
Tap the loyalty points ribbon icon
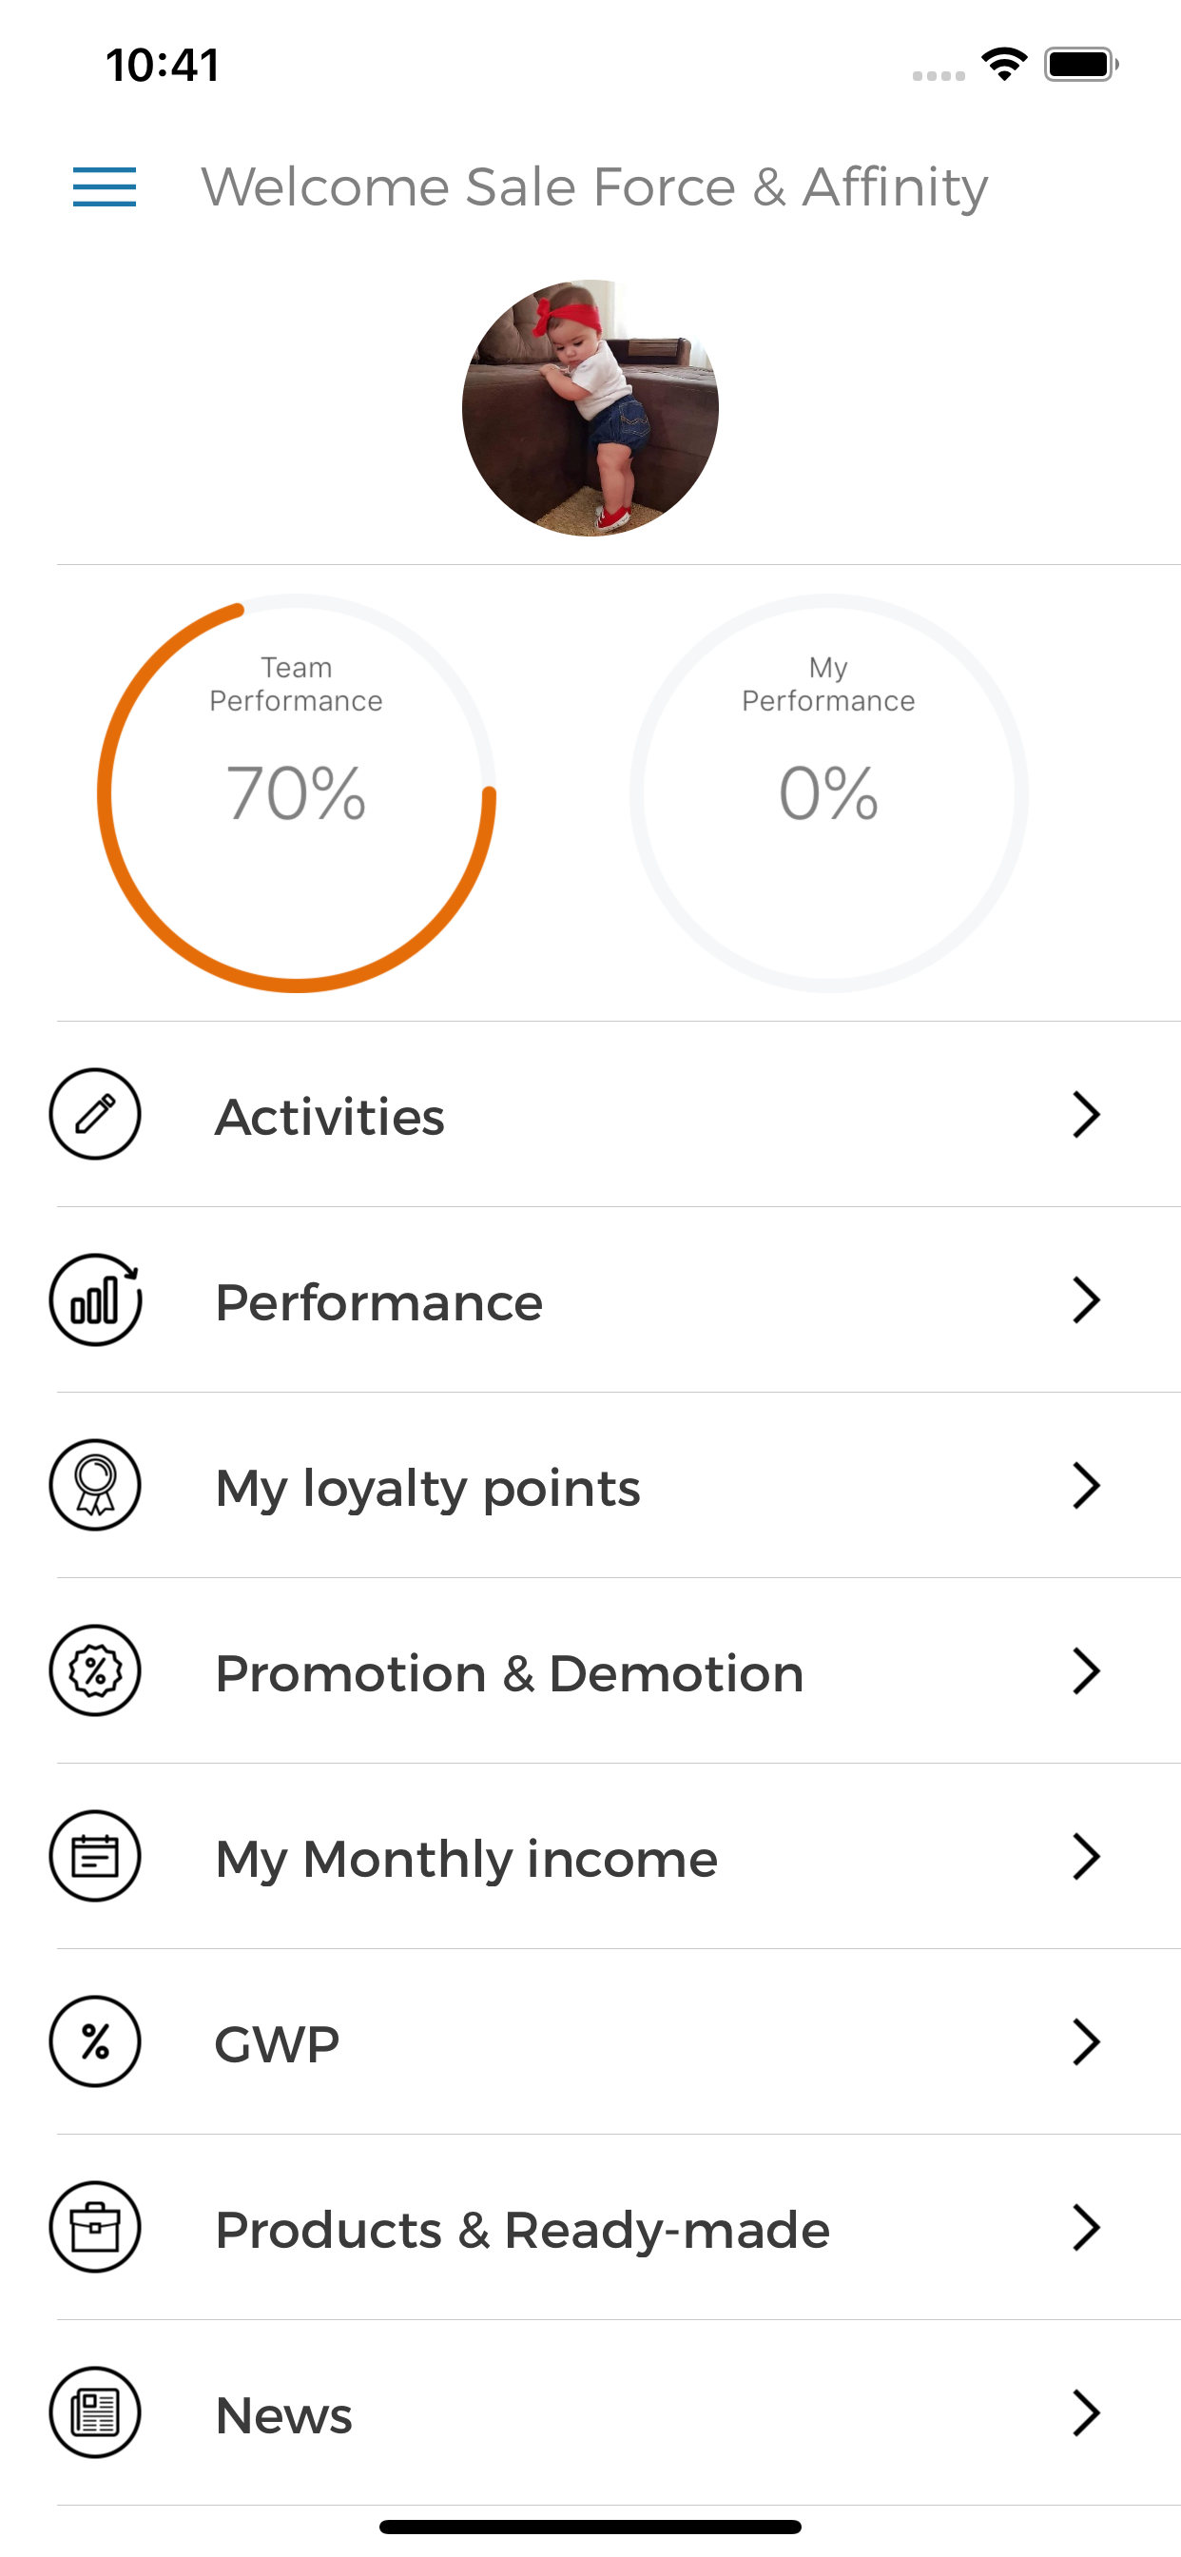coord(95,1485)
